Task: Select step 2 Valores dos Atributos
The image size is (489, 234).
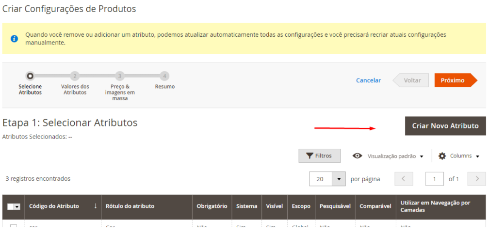Action: tap(75, 76)
